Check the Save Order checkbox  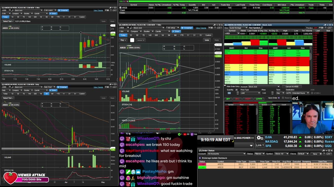[x=267, y=98]
